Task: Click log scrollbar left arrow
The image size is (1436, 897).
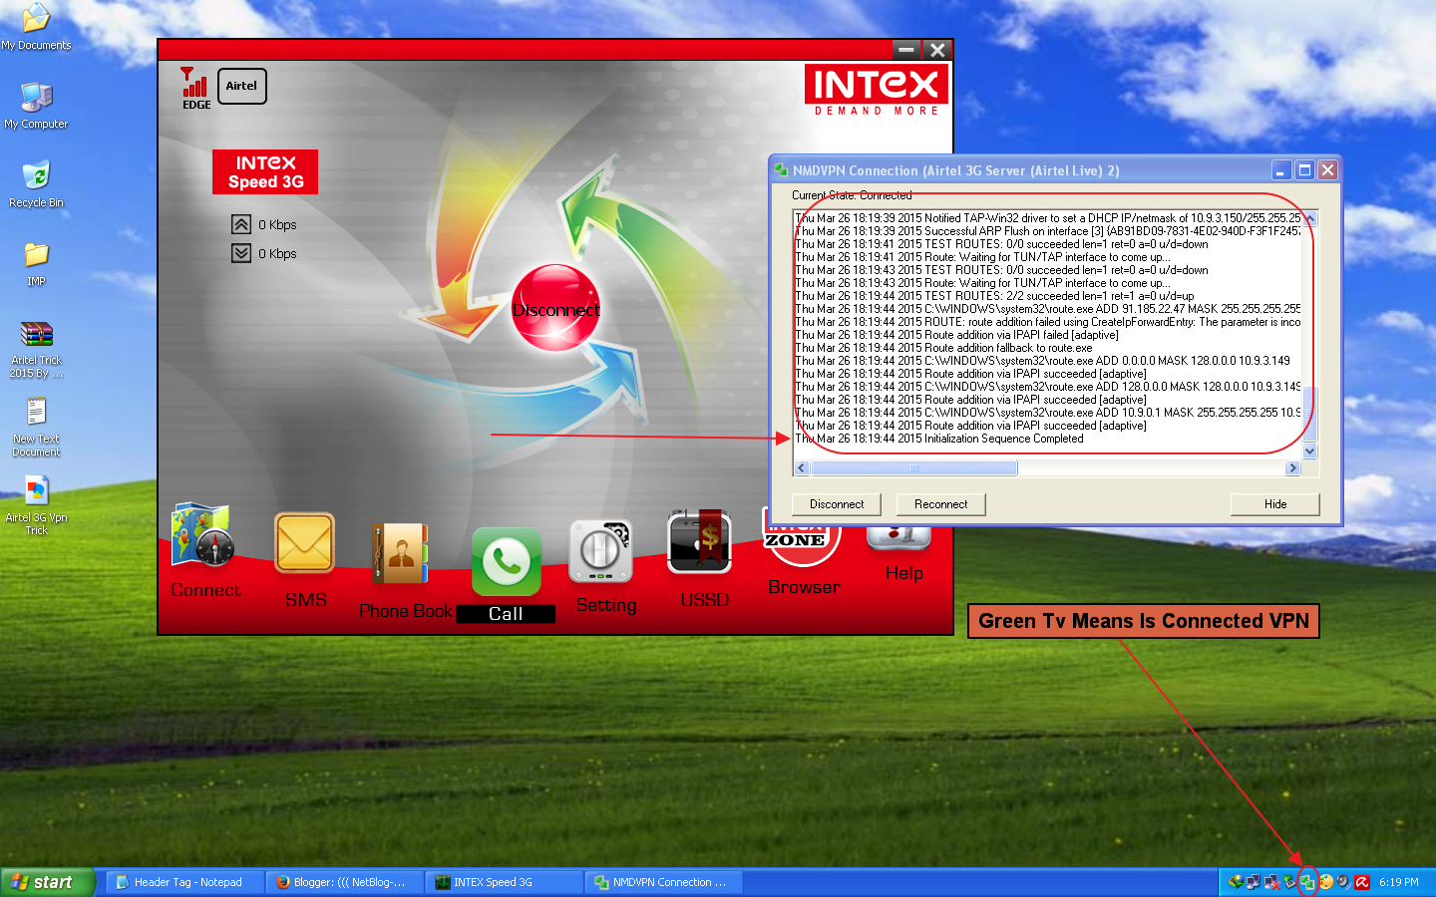Action: 802,468
